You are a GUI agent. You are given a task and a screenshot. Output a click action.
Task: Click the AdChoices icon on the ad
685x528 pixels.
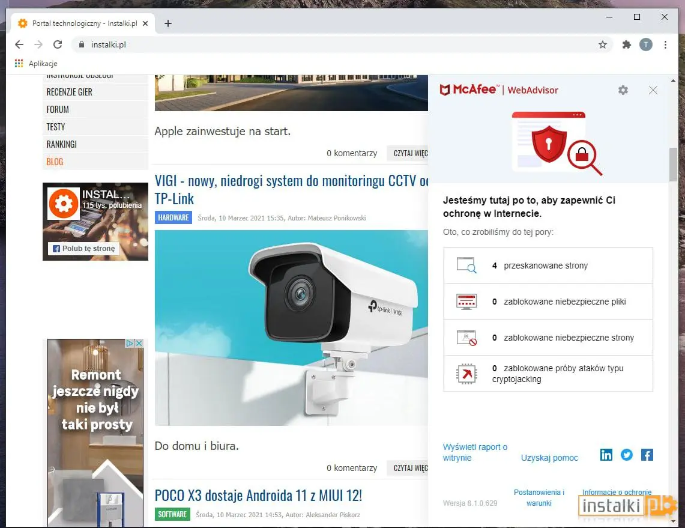coord(130,343)
